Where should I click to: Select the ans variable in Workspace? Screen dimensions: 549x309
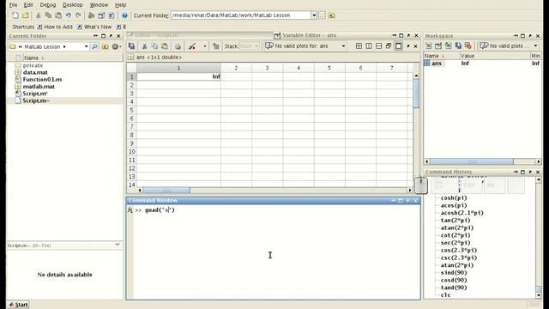click(437, 64)
